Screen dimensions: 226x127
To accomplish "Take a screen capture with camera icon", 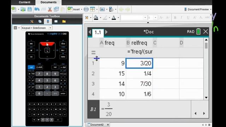I will (102, 10).
